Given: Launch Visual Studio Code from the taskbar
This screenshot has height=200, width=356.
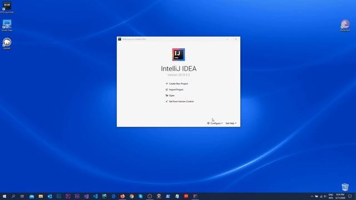Looking at the screenshot, I should 95,196.
